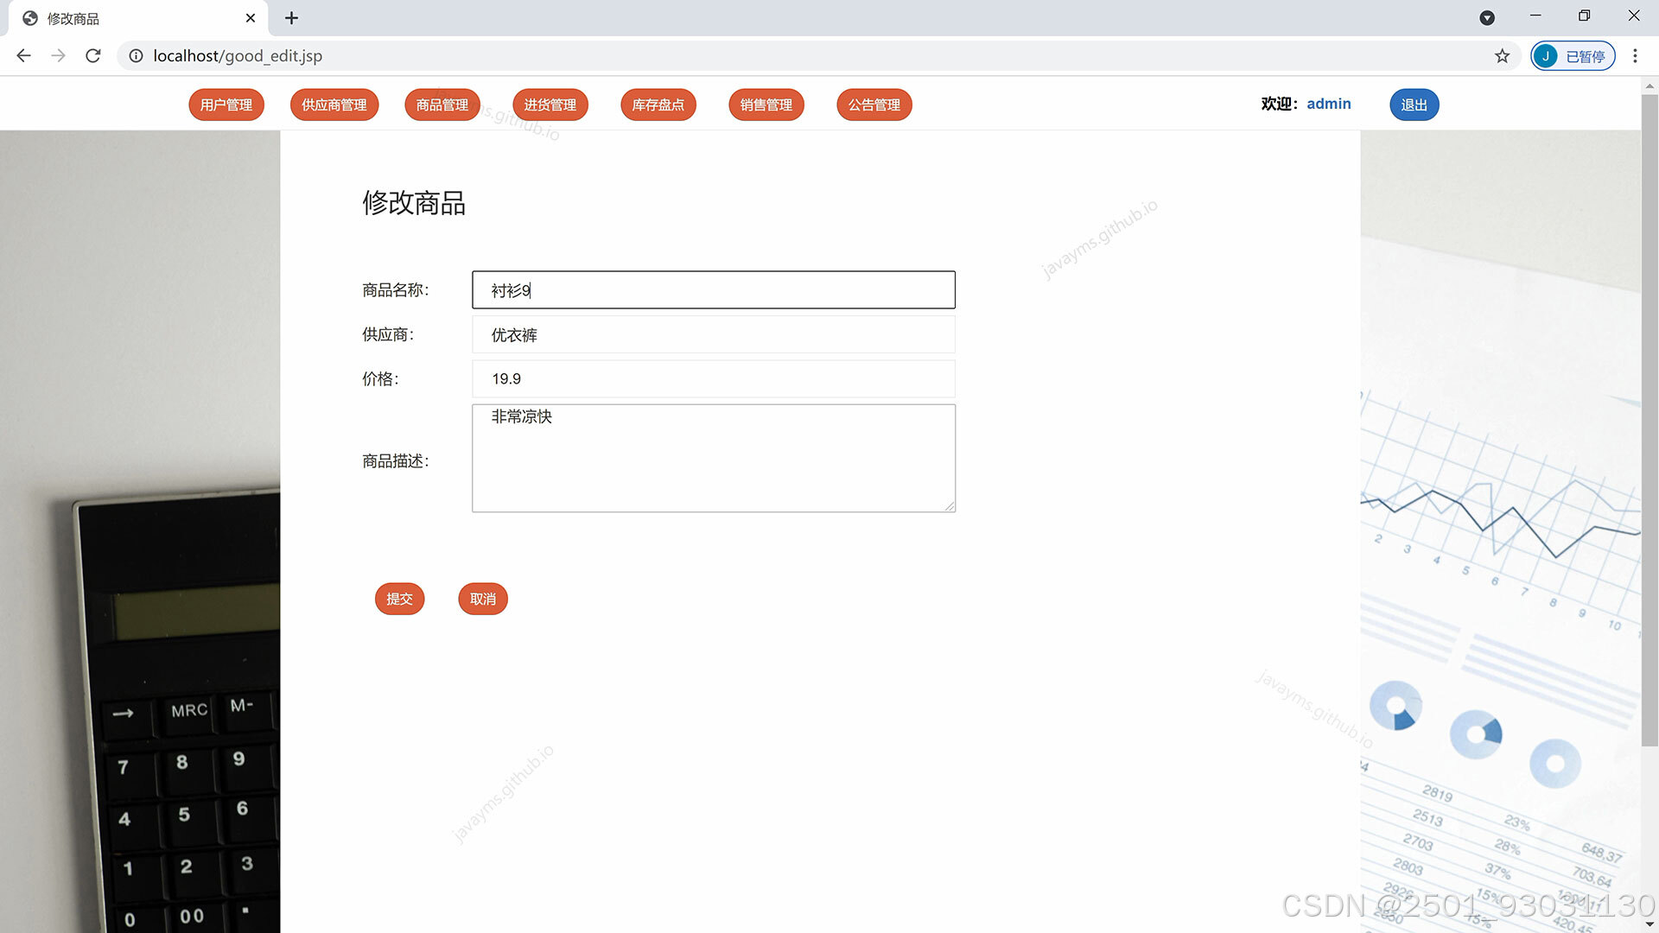Click the browser forward arrow
This screenshot has width=1659, height=933.
pos(58,55)
